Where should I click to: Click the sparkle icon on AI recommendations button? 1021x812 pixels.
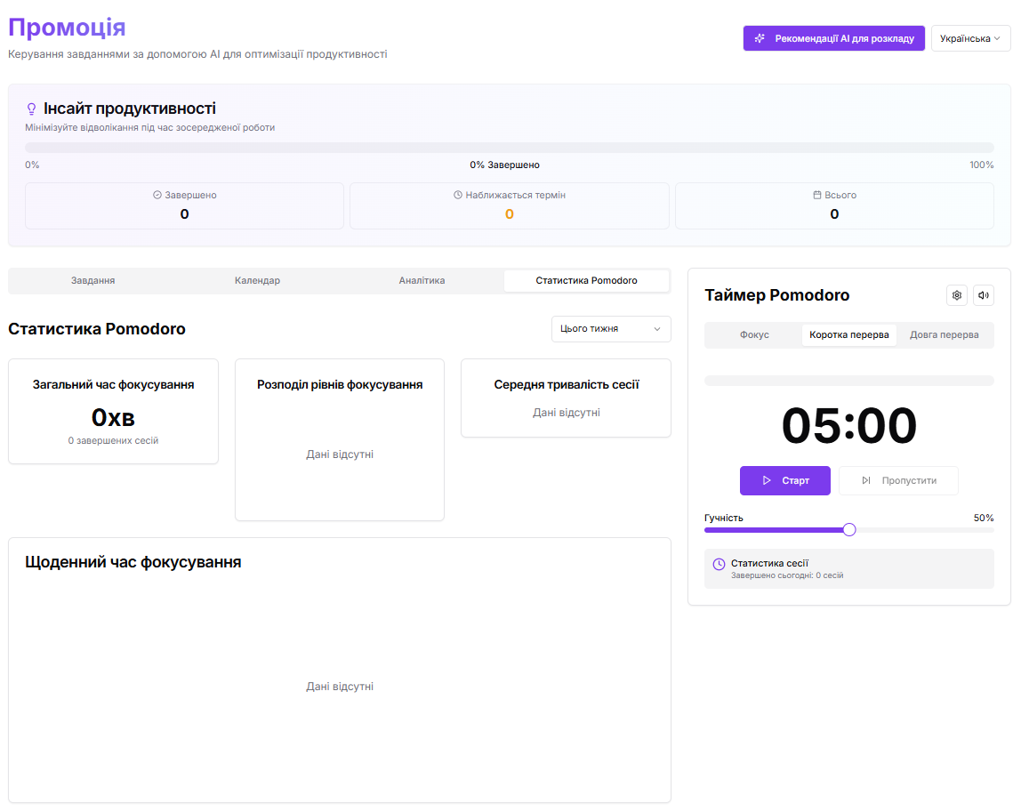[x=760, y=38]
